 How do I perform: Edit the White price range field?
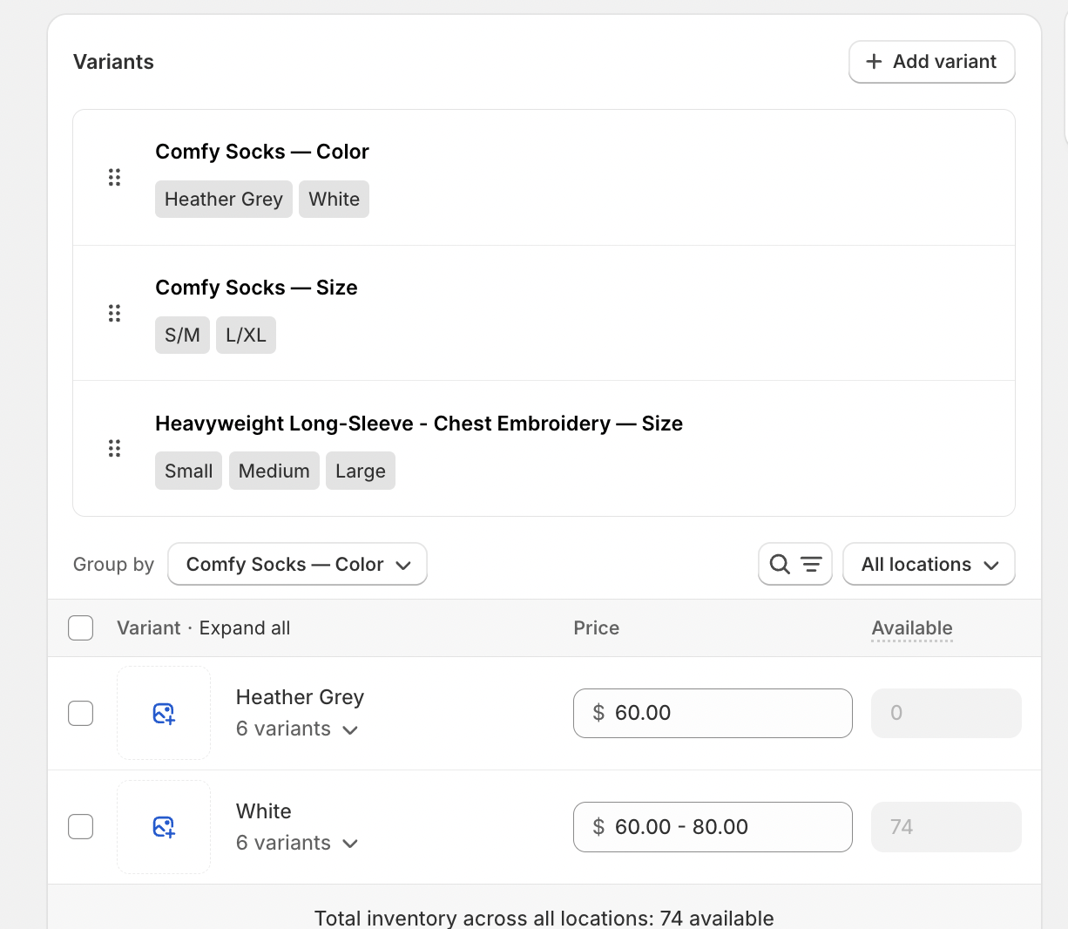(x=713, y=827)
